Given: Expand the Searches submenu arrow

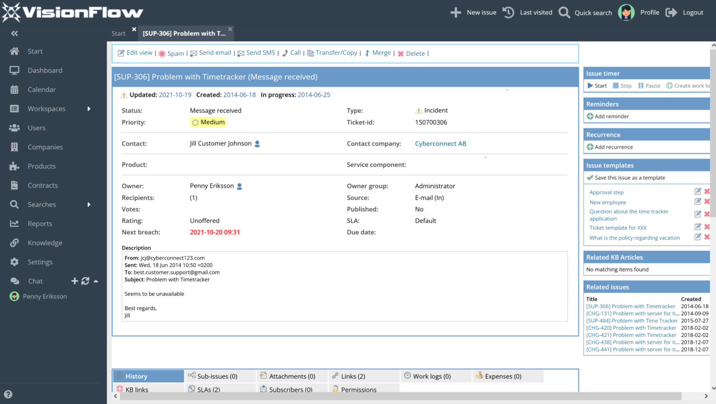Looking at the screenshot, I should pyautogui.click(x=89, y=205).
